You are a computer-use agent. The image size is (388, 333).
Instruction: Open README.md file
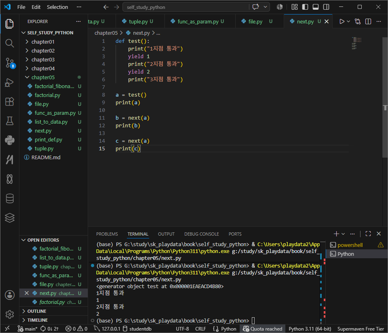[53, 158]
